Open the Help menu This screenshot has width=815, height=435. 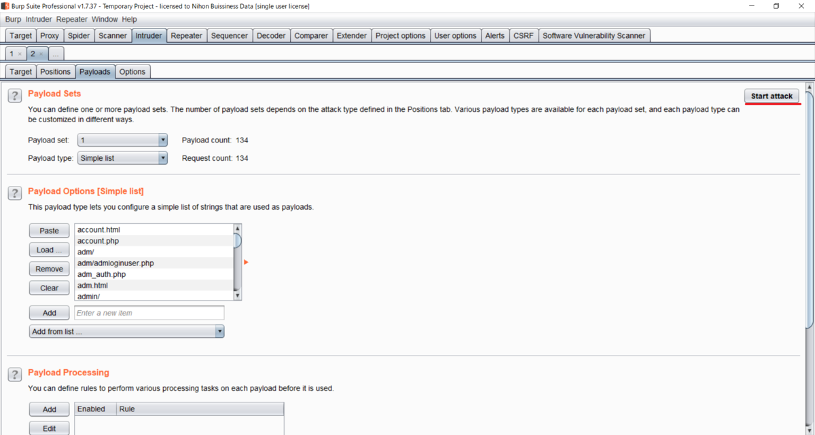pyautogui.click(x=129, y=19)
